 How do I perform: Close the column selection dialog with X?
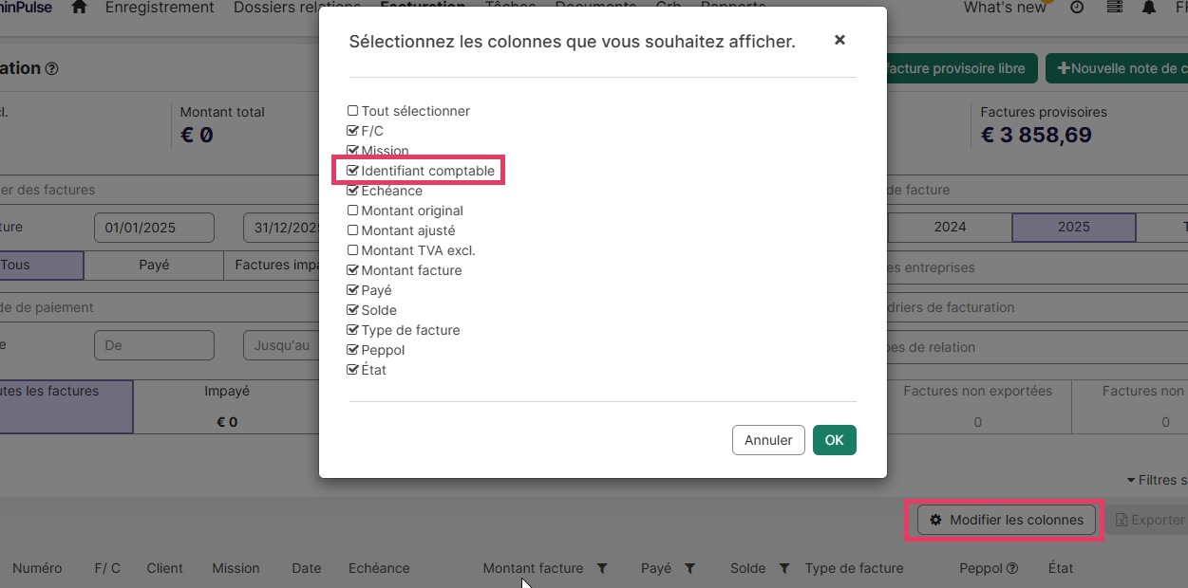(x=839, y=40)
